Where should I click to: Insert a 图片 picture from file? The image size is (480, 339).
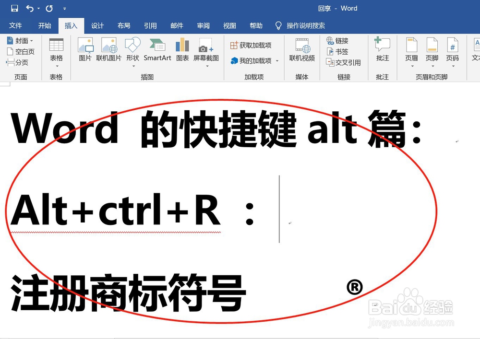[x=85, y=49]
